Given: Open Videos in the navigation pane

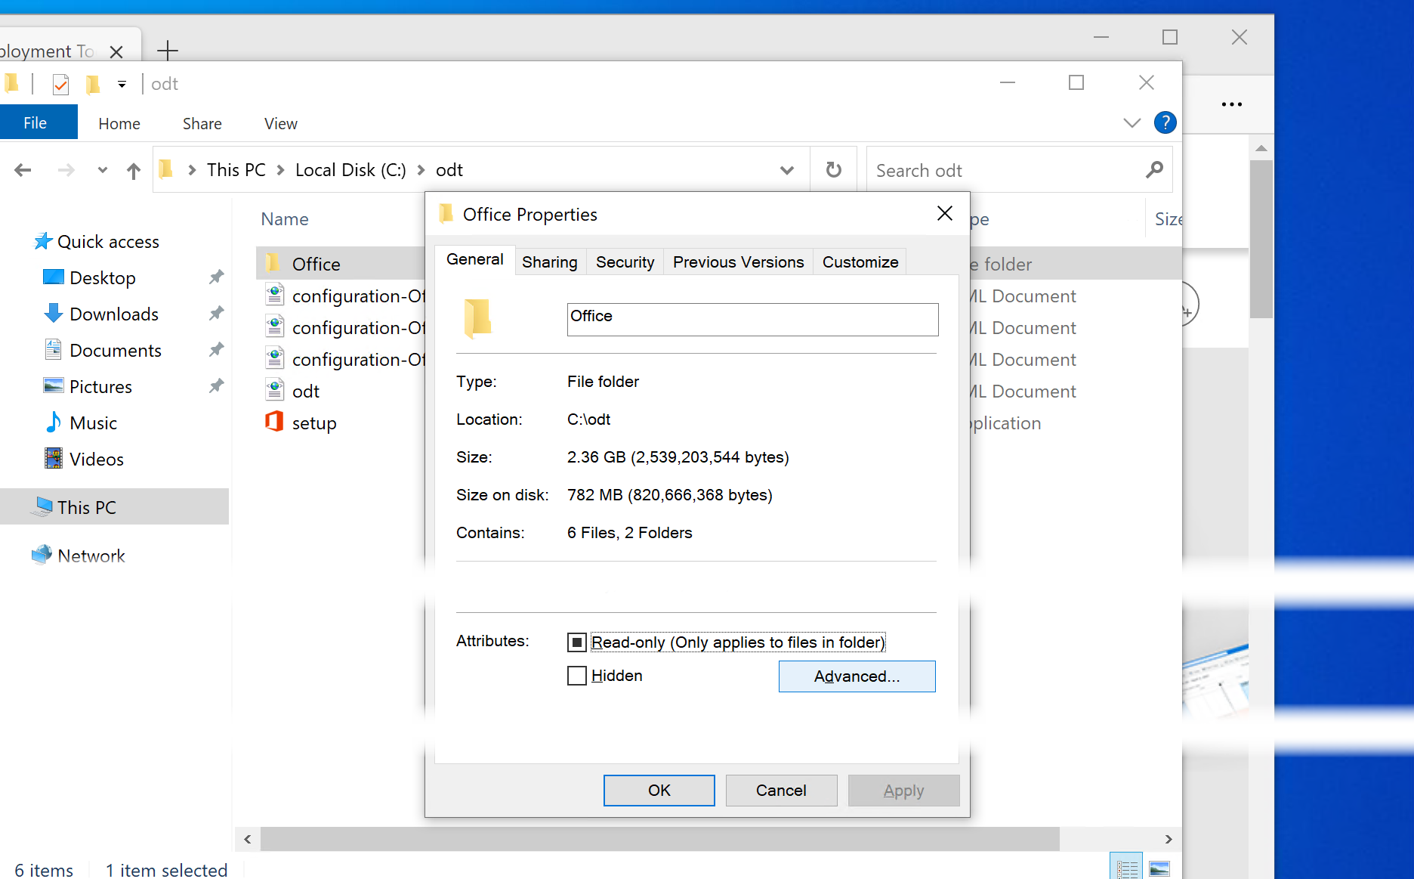Looking at the screenshot, I should [x=96, y=459].
